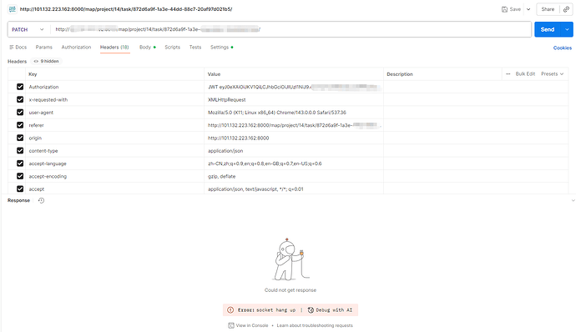
Task: Open the PATCH method dropdown
Action: coord(28,29)
